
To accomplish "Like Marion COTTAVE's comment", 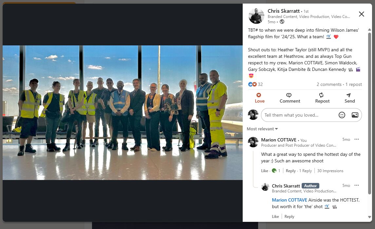I will tap(264, 171).
